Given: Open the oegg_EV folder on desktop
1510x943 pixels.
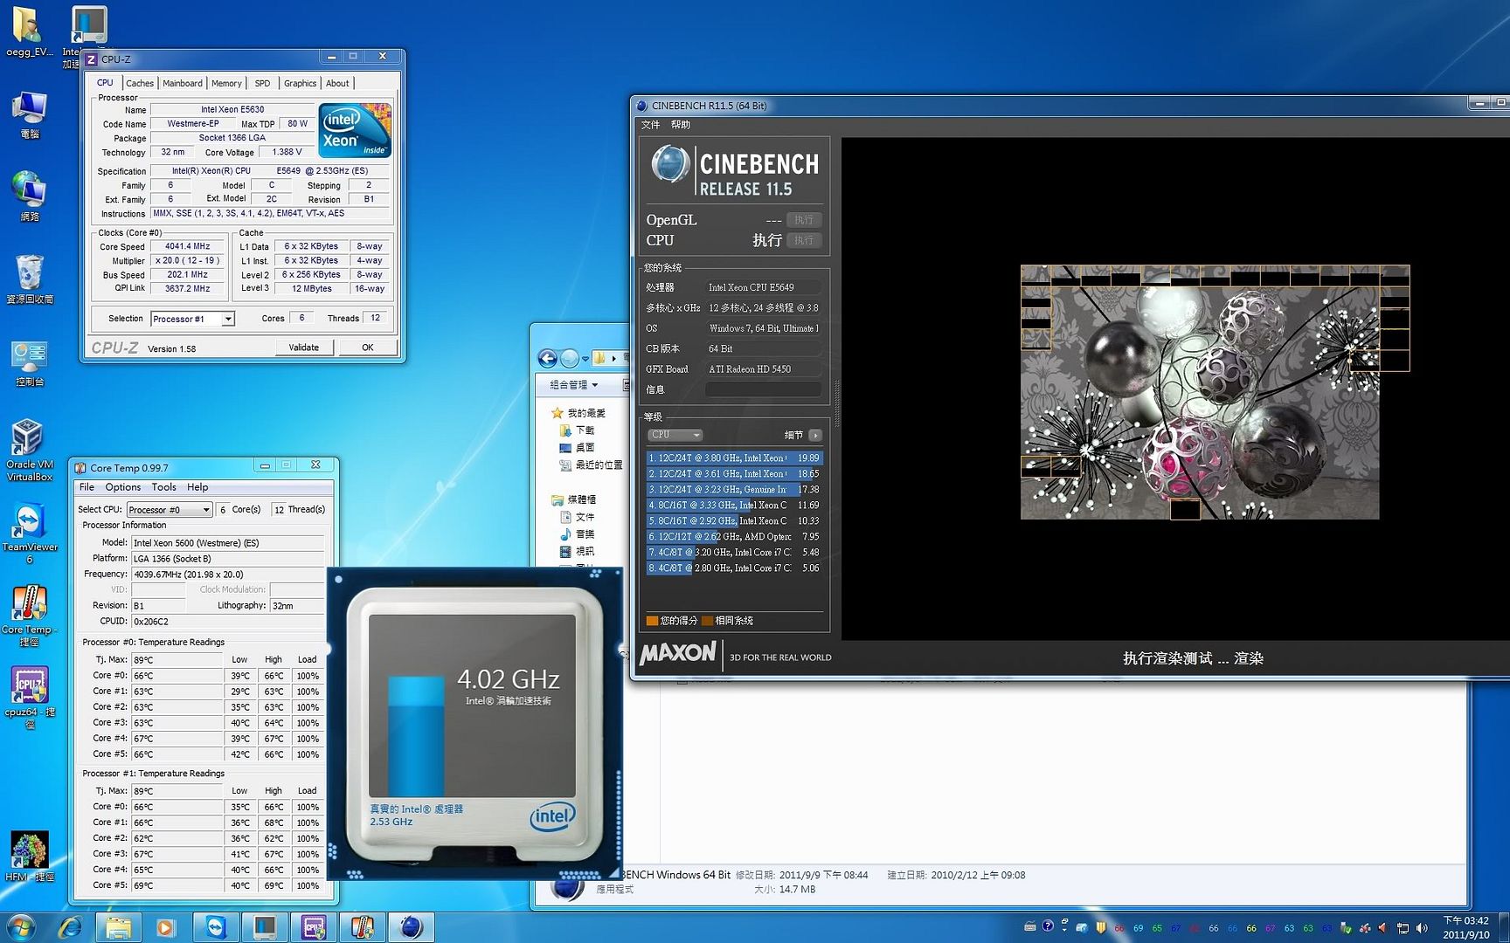Looking at the screenshot, I should [x=29, y=32].
